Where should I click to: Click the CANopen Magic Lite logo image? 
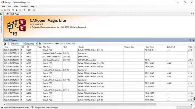16,27
